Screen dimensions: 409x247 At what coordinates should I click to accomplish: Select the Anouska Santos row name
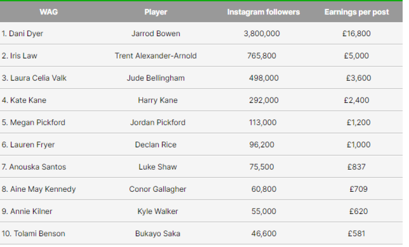point(34,167)
